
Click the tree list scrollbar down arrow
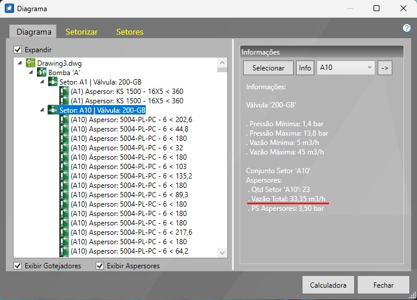click(223, 252)
